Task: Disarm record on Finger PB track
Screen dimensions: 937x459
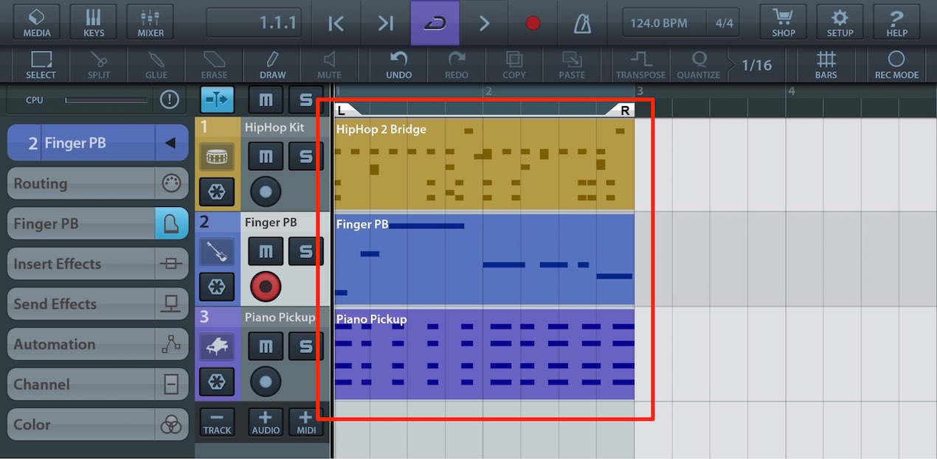Action: (266, 287)
